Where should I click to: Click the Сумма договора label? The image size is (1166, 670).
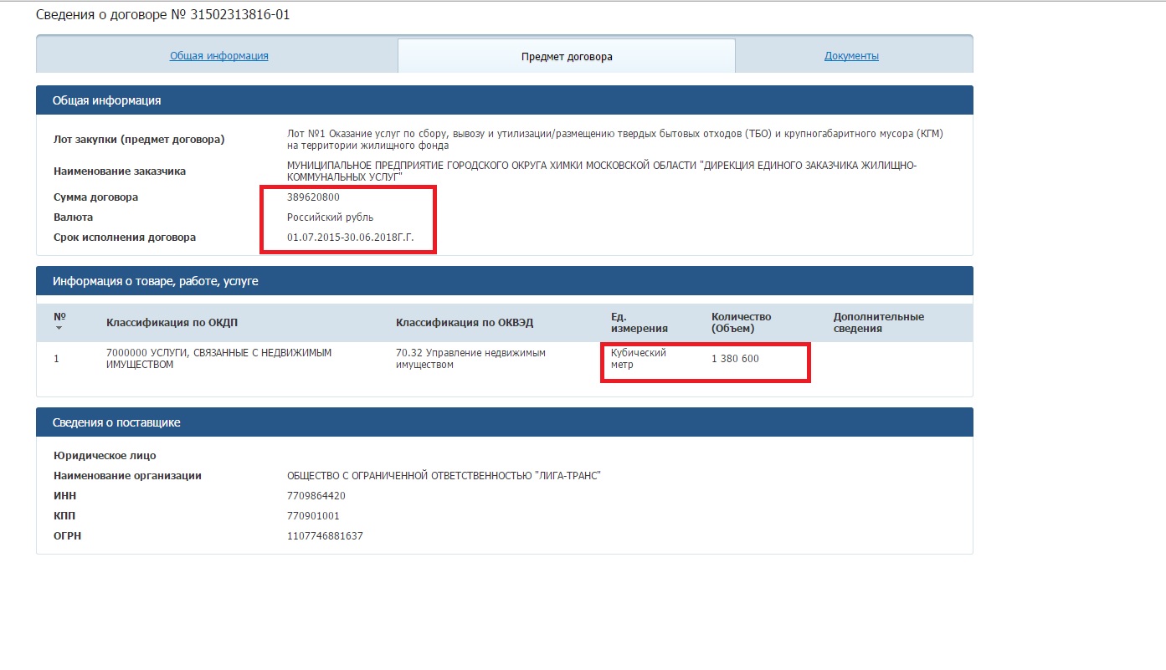point(95,197)
